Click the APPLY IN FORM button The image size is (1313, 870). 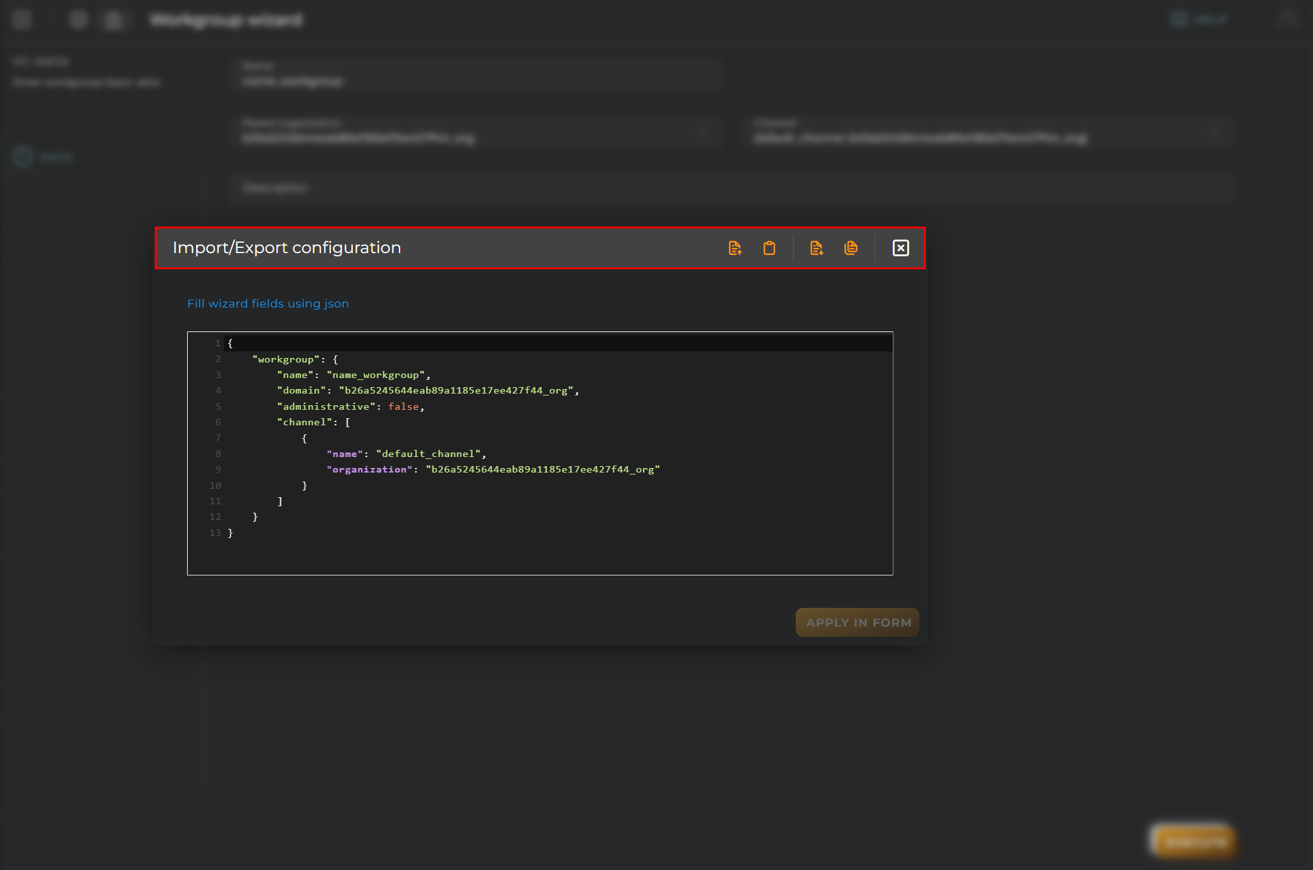[857, 622]
